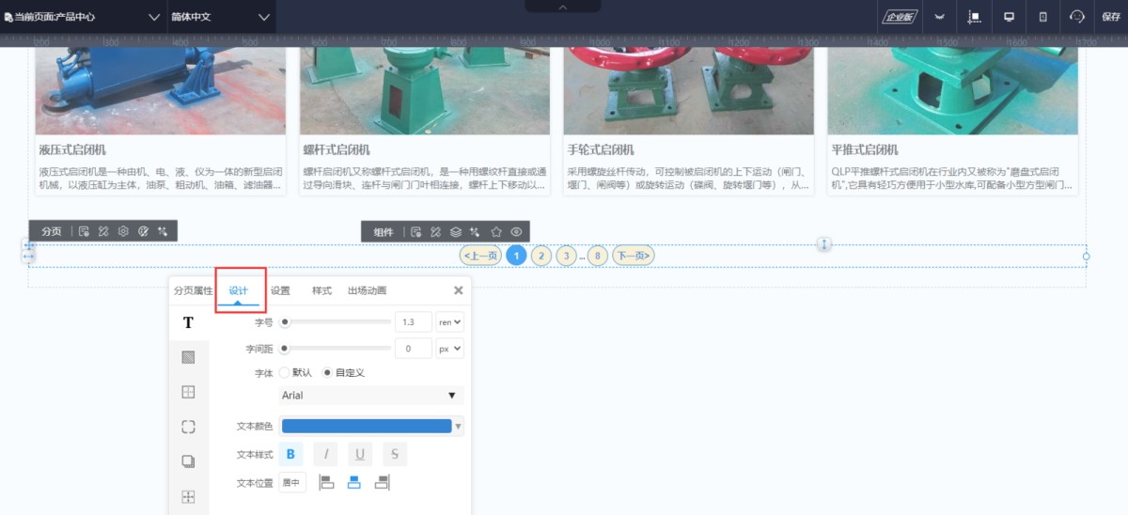
Task: Go to pagination page 2
Action: [540, 255]
